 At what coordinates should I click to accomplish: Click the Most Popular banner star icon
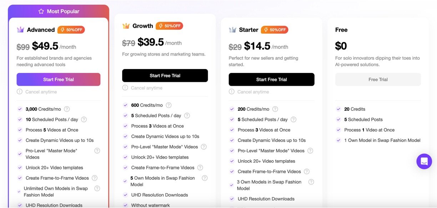point(41,11)
